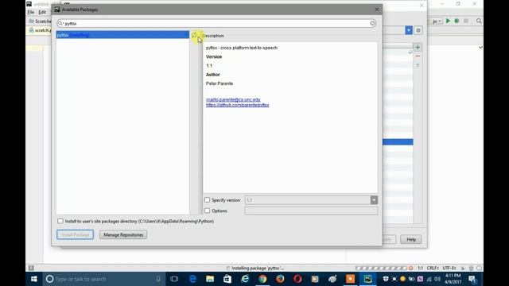Open the run configuration dropdown
This screenshot has width=509, height=286.
(x=437, y=21)
